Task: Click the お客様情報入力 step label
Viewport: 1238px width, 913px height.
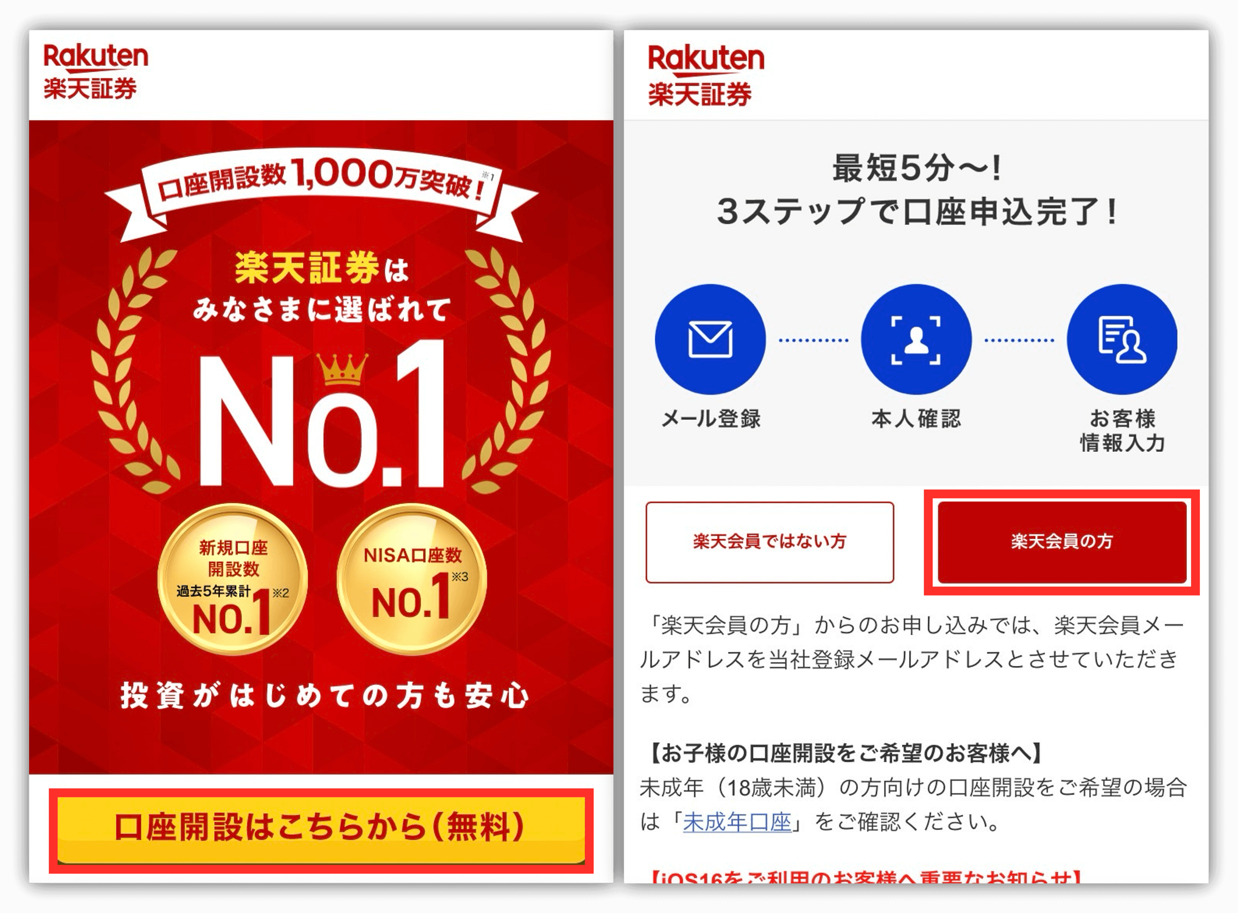Action: click(x=1122, y=430)
